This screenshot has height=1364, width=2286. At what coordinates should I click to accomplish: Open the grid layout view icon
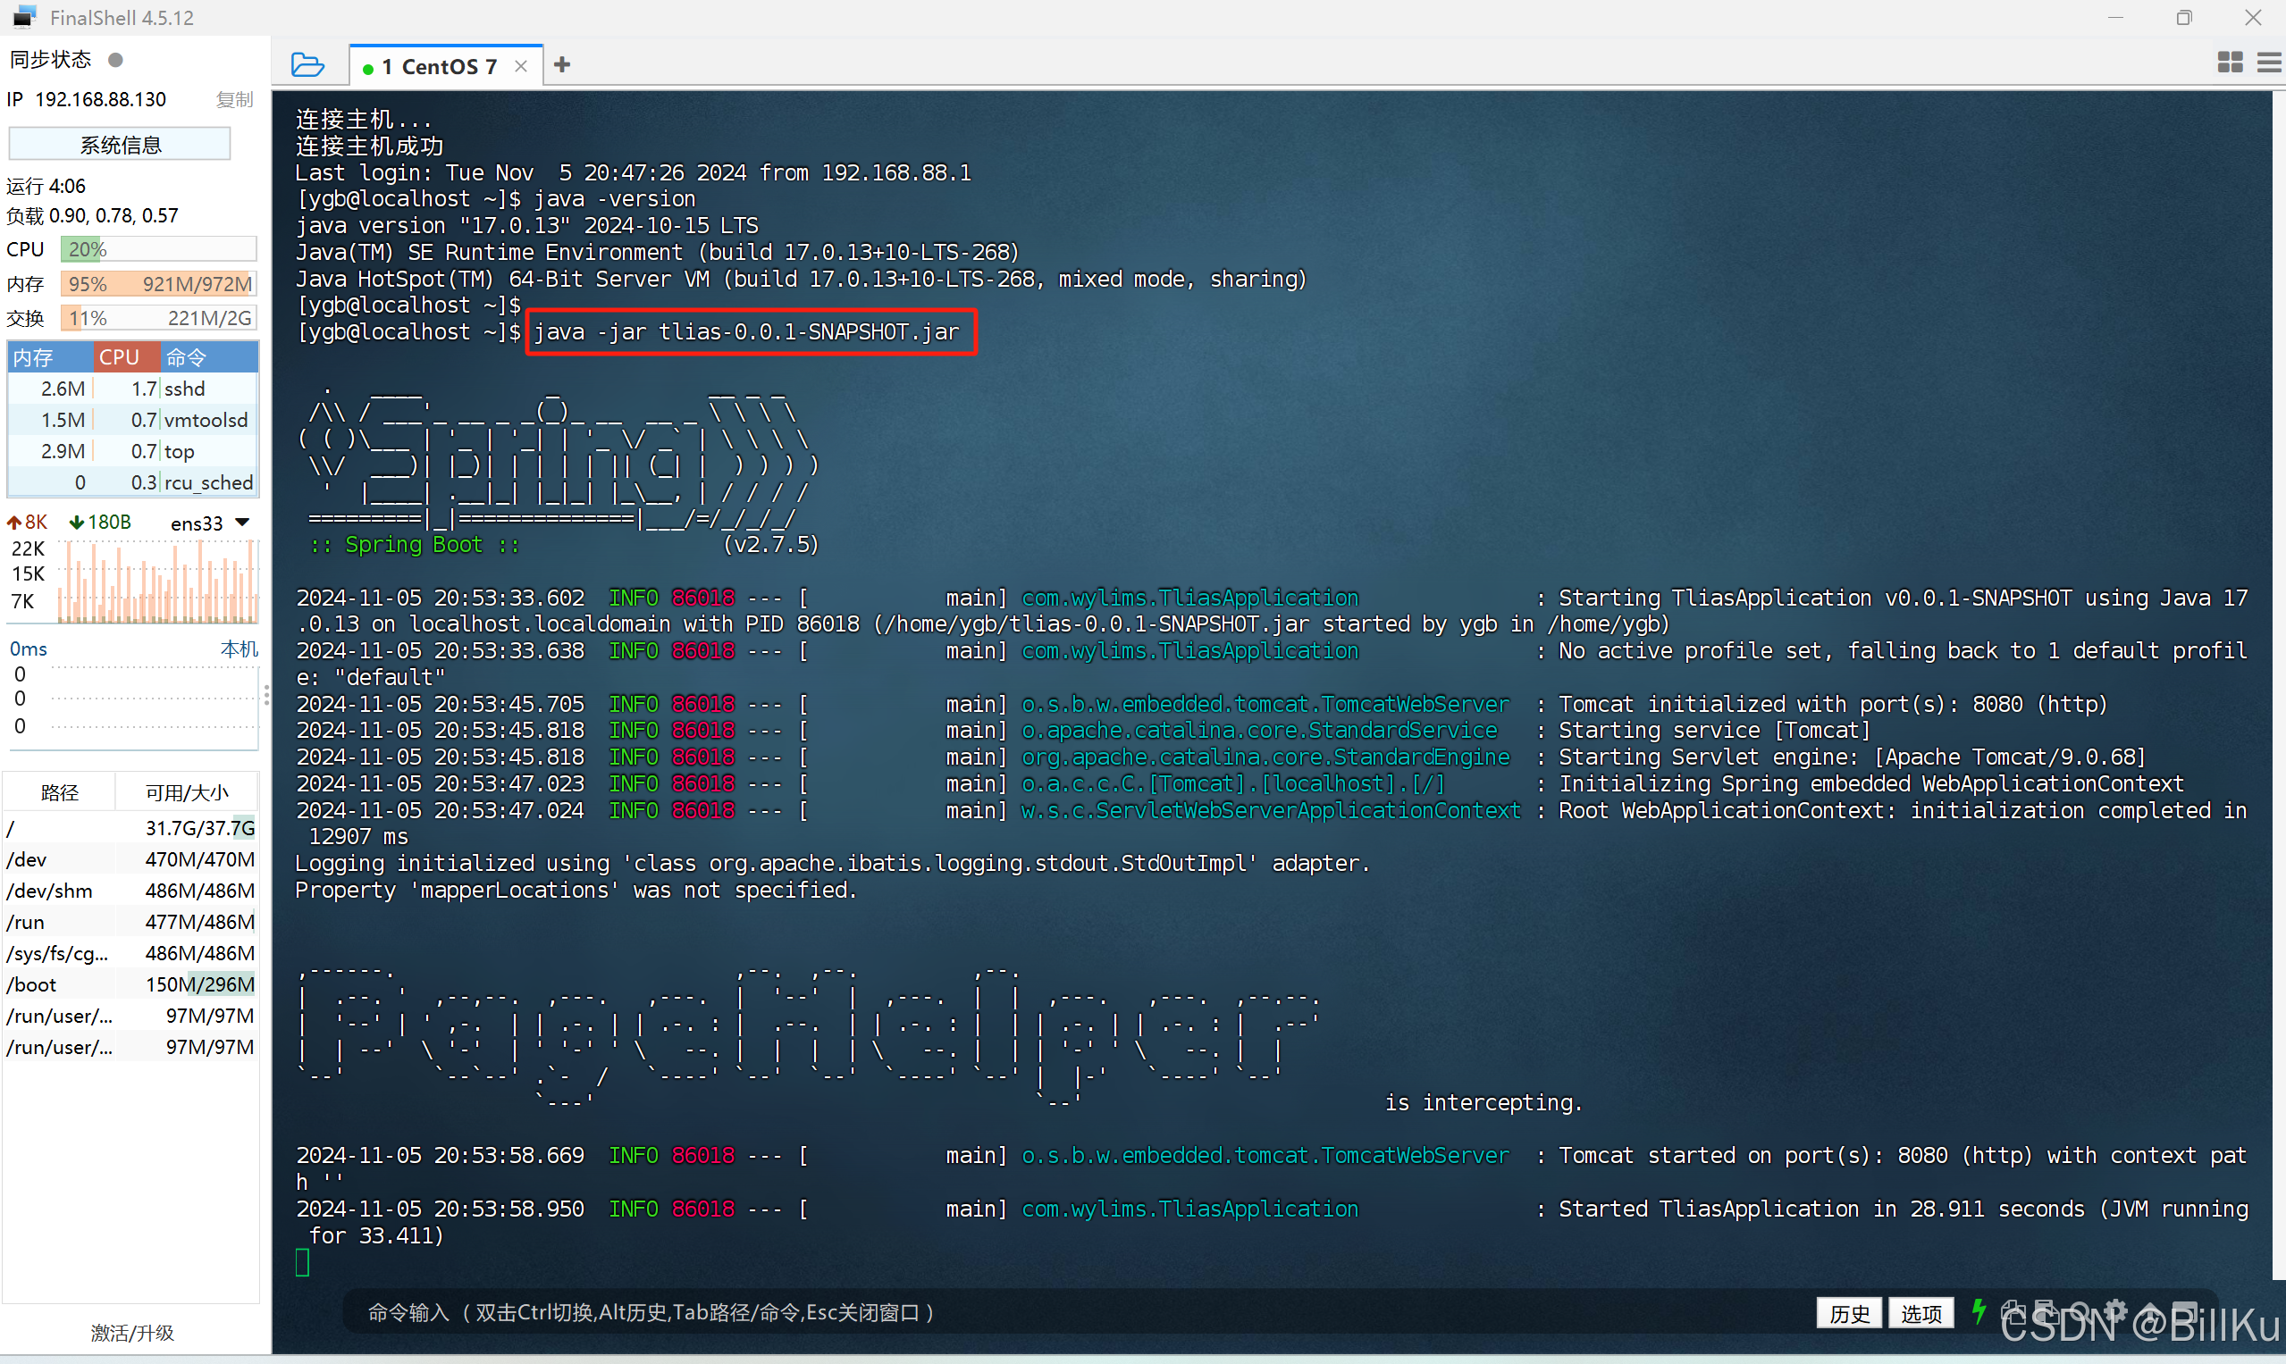(x=2230, y=62)
